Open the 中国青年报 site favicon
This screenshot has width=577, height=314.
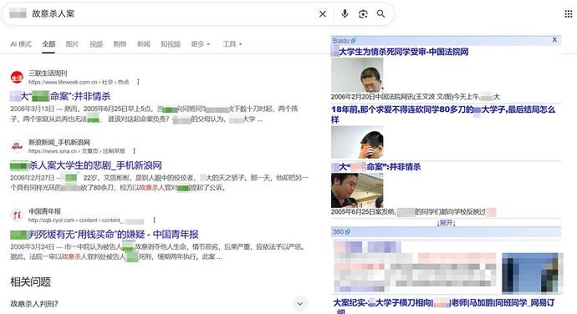point(17,215)
